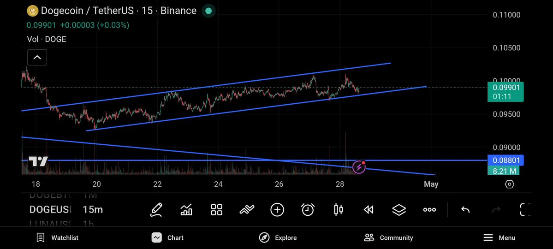Open the more options three-dots icon
The width and height of the screenshot is (553, 249).
click(429, 209)
